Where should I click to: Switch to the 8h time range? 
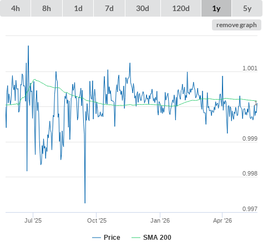click(x=47, y=8)
